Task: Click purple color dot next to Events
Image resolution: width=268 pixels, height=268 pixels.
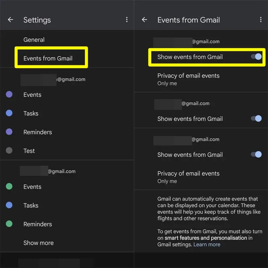Action: [x=9, y=94]
